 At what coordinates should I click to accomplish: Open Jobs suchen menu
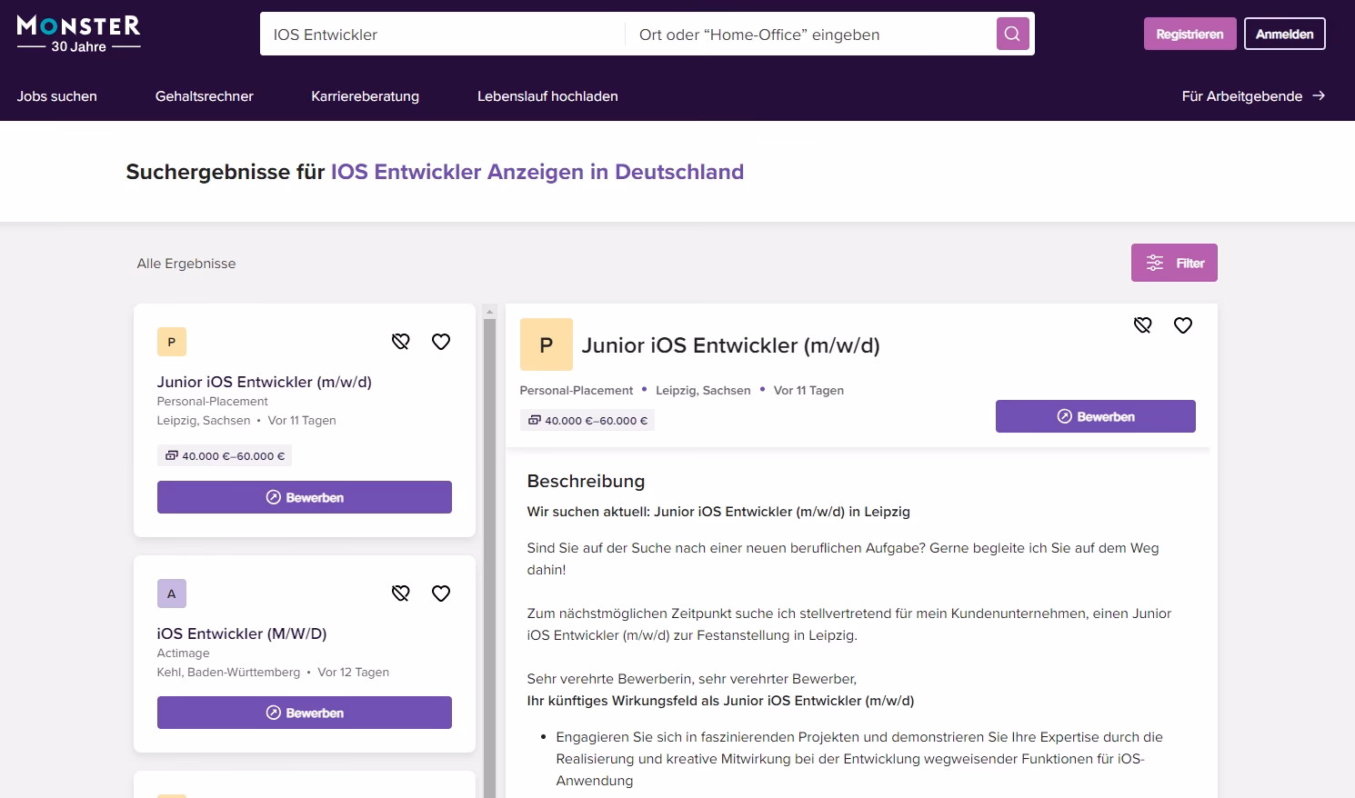pyautogui.click(x=57, y=96)
